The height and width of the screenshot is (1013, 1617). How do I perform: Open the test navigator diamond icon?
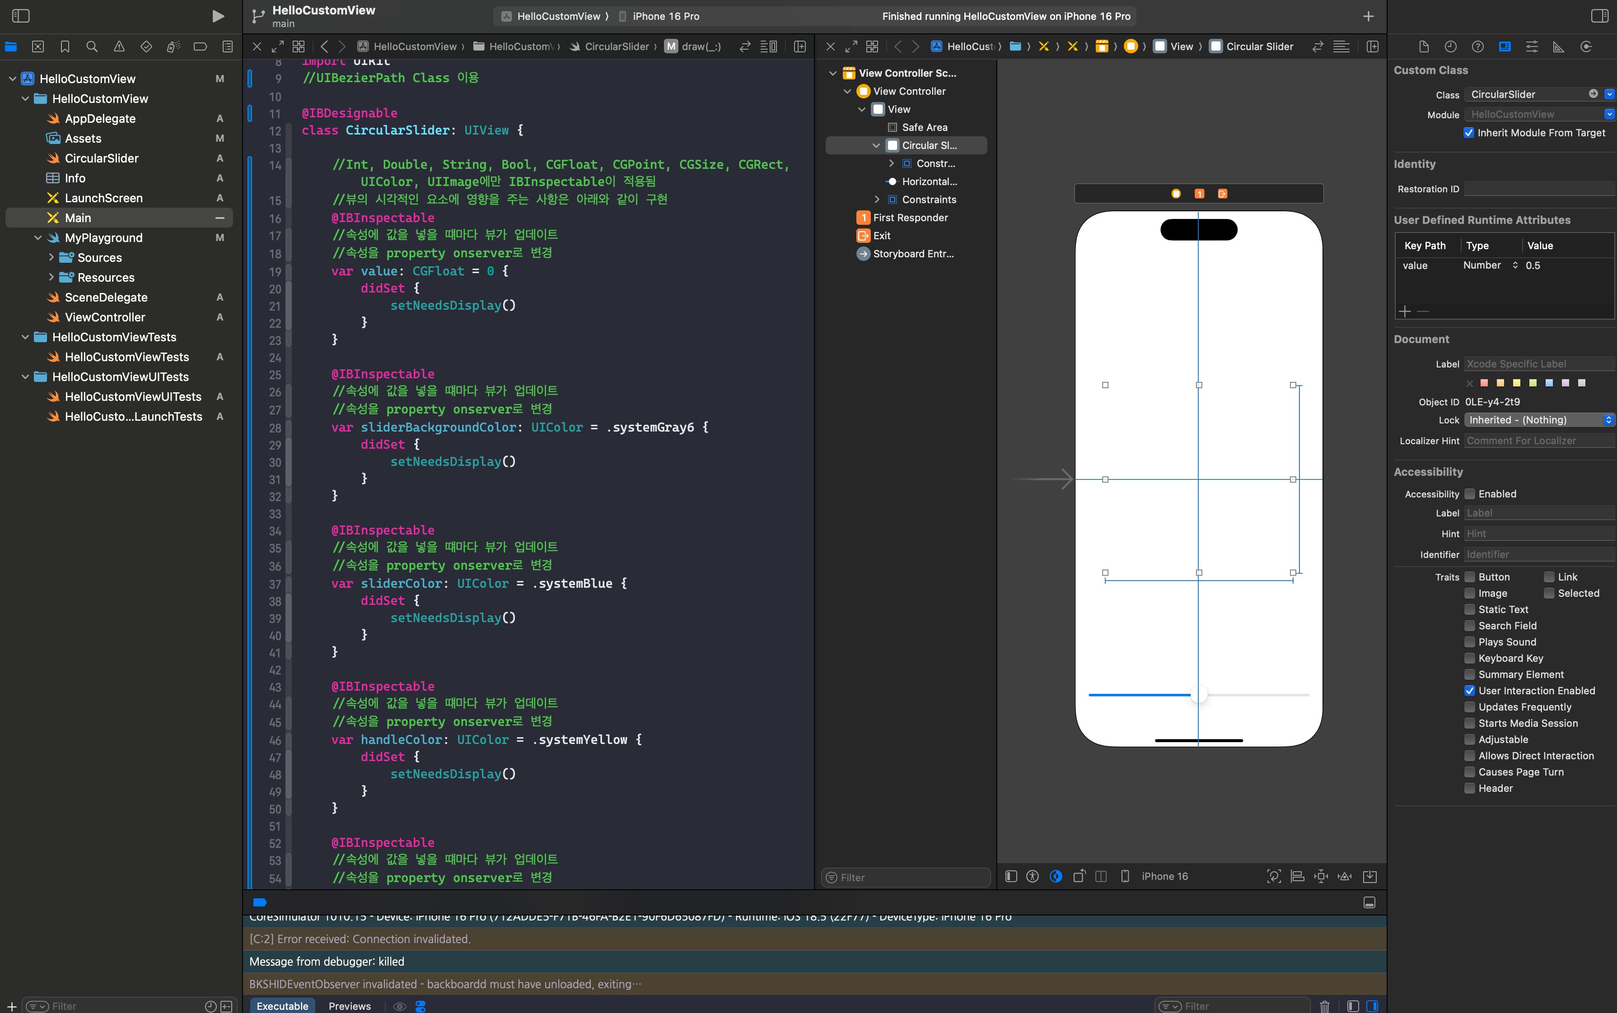[146, 47]
